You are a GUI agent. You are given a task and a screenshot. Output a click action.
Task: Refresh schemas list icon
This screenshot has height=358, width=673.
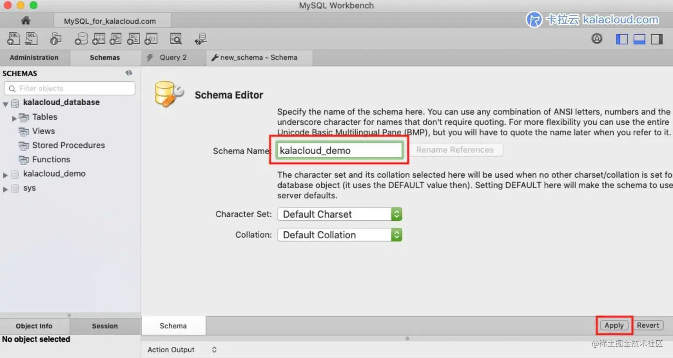pos(129,73)
